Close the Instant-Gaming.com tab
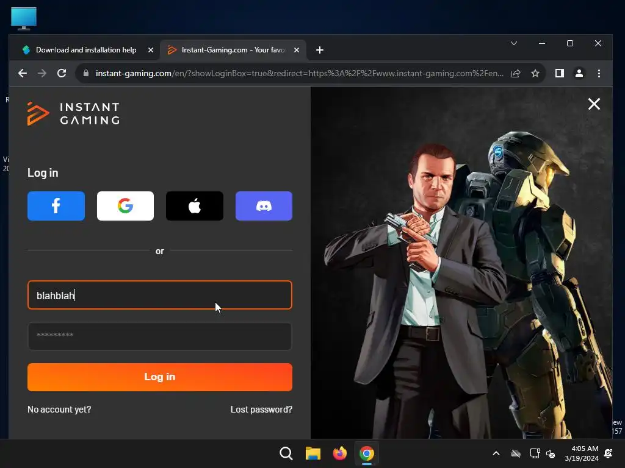 (297, 50)
